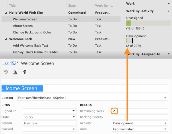This screenshot has width=172, height=134.
Task: Open the Iteration path dropdown
Action: pos(166,98)
